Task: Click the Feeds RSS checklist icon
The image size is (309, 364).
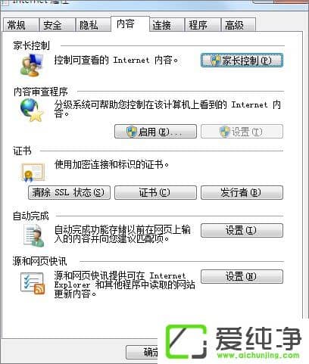Action: click(33, 283)
